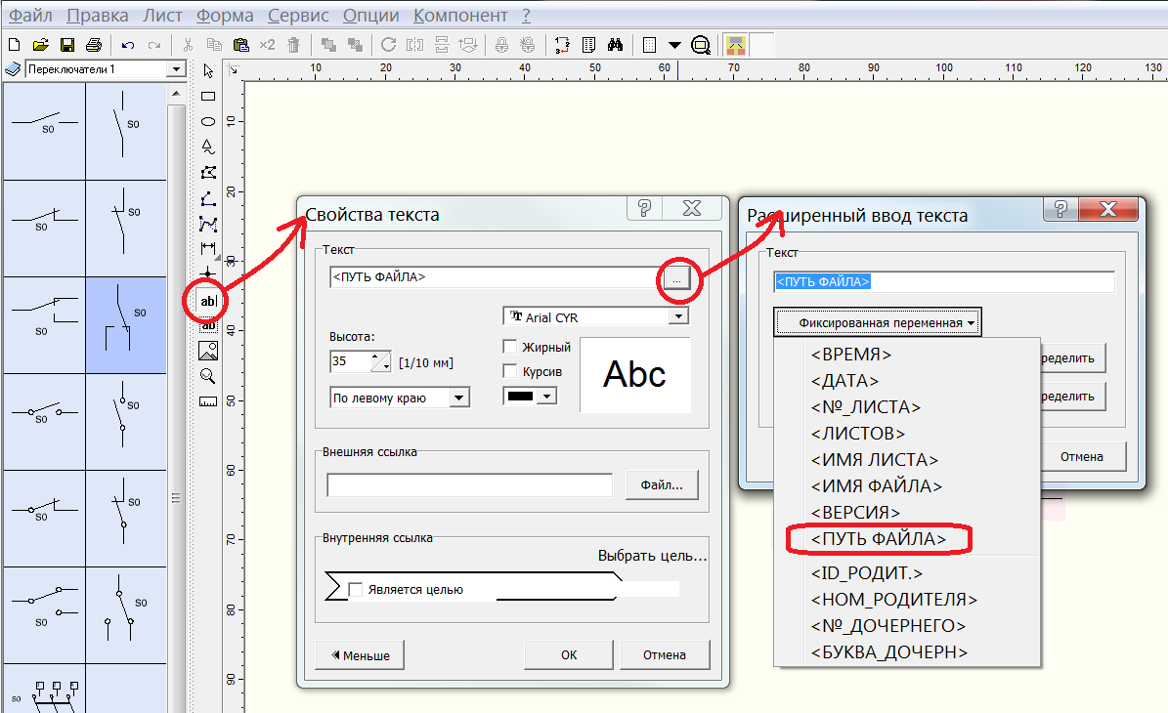Screen dimensions: 1168x713
Task: Click the print icon in the toolbar
Action: (x=94, y=45)
